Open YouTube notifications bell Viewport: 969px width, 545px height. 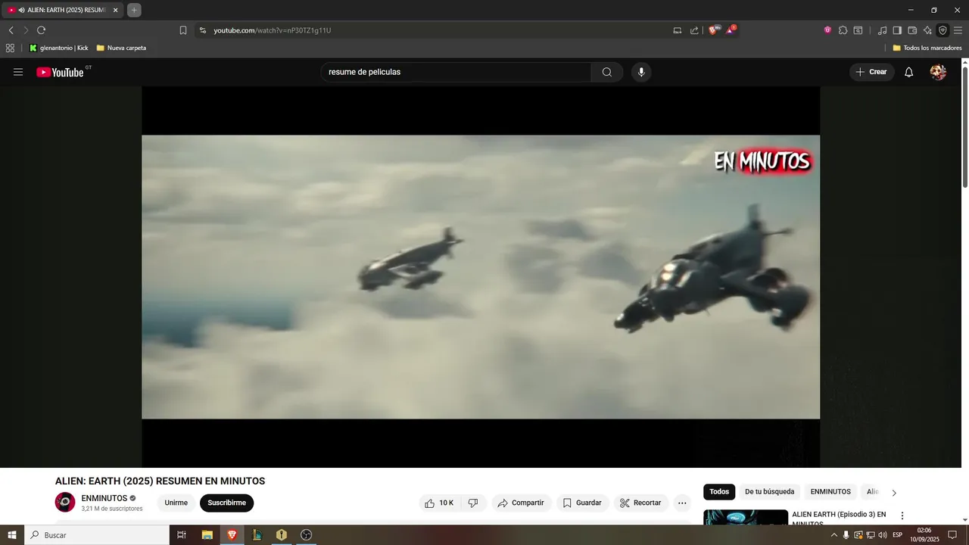point(909,72)
